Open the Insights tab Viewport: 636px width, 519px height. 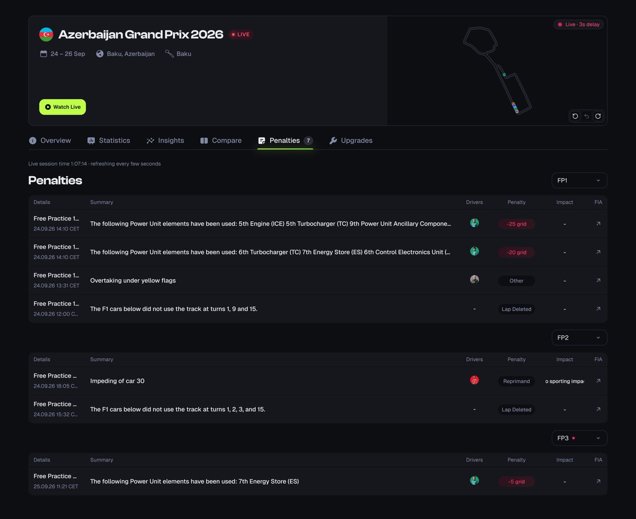165,141
